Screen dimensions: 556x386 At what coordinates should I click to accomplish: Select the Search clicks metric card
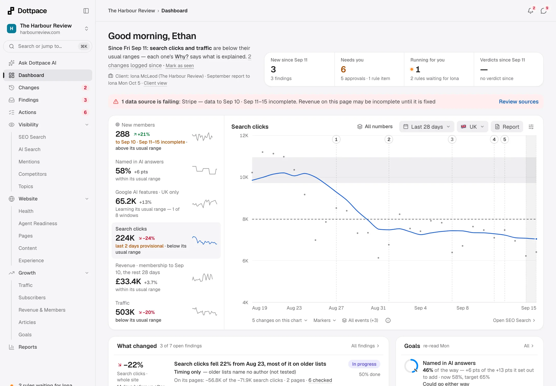click(166, 240)
